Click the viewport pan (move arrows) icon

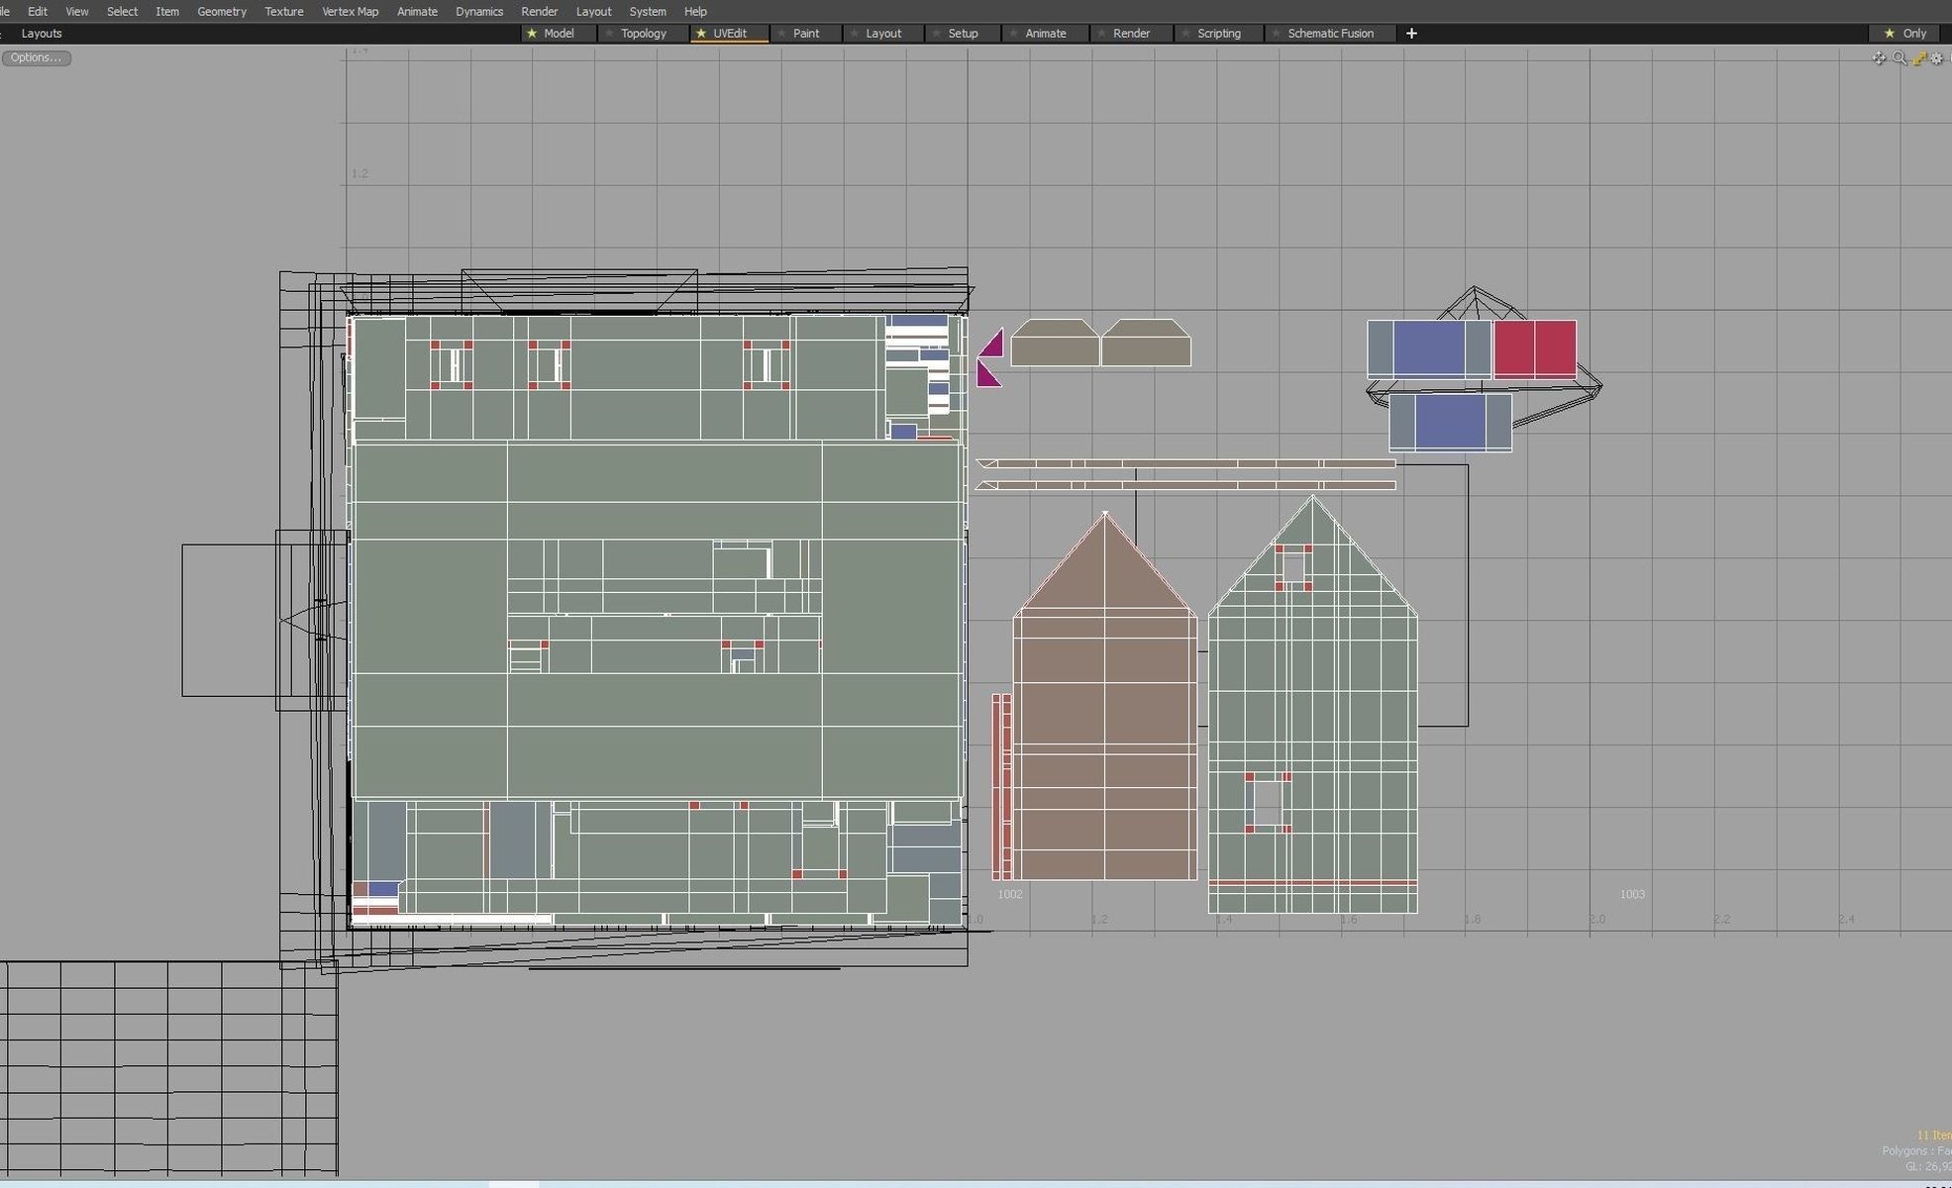pyautogui.click(x=1879, y=58)
